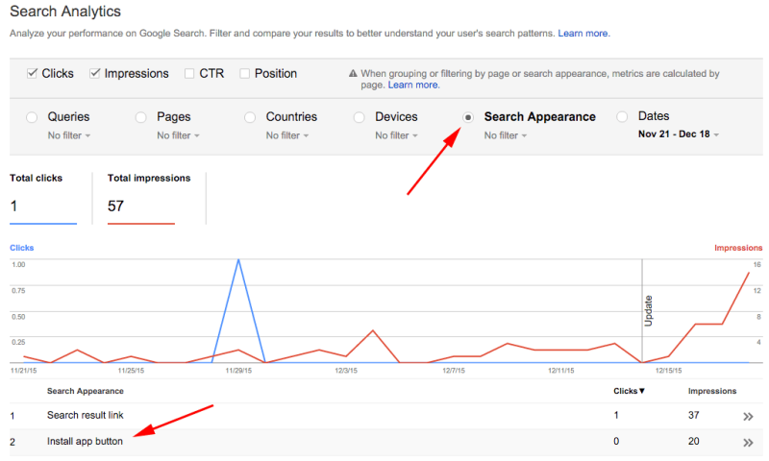Expand the No filter dropdown under Queries

(69, 135)
